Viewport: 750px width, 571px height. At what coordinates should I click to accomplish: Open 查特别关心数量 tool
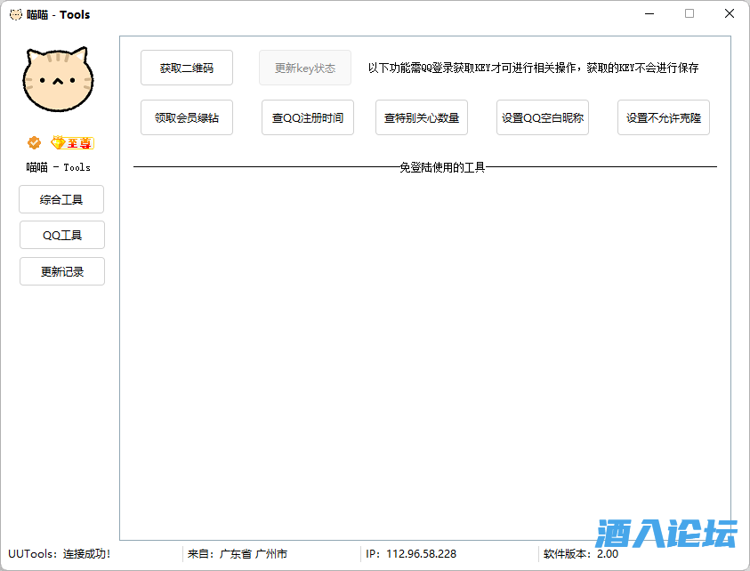(x=421, y=117)
